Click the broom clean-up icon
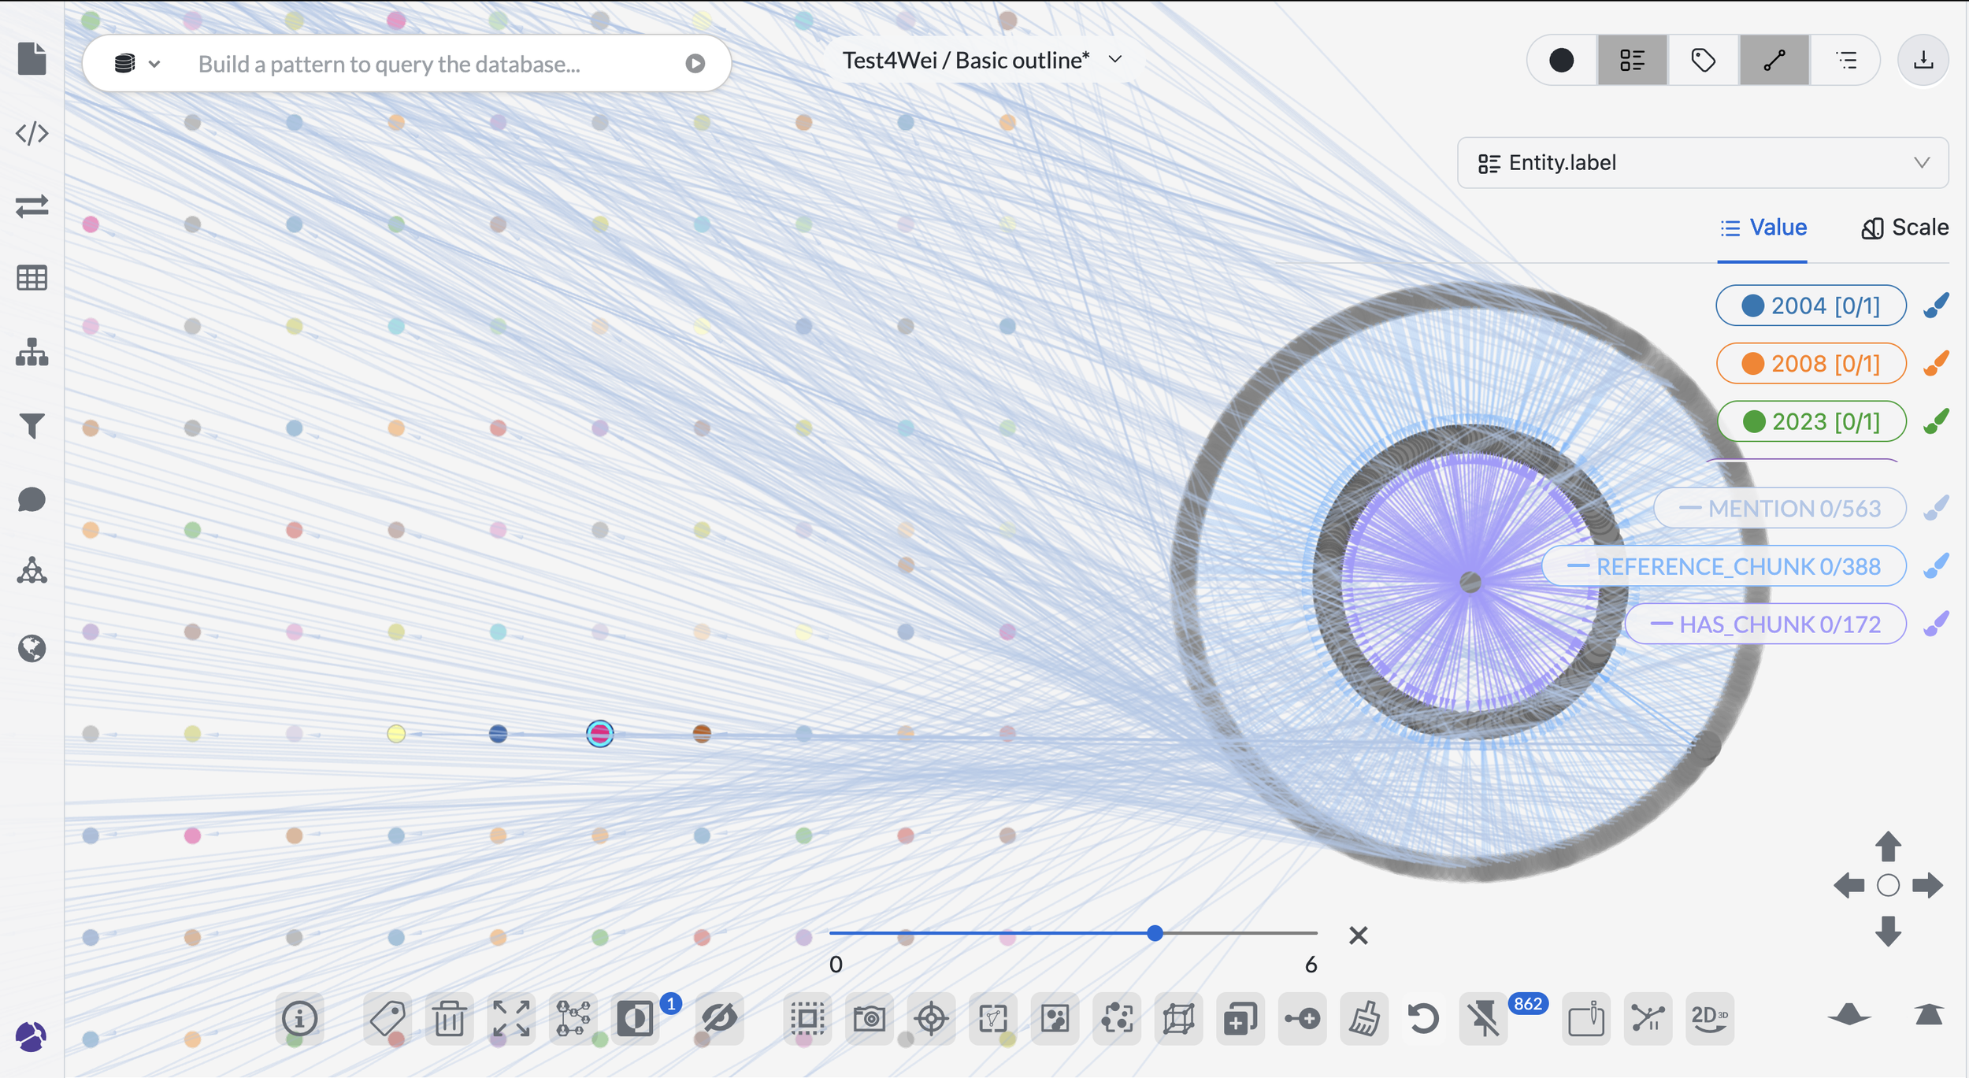 coord(1364,1019)
